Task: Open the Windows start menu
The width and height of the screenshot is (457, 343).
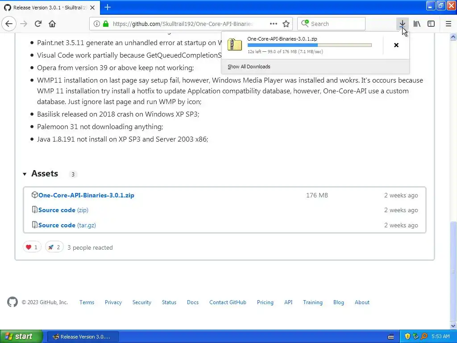Action: pos(21,337)
